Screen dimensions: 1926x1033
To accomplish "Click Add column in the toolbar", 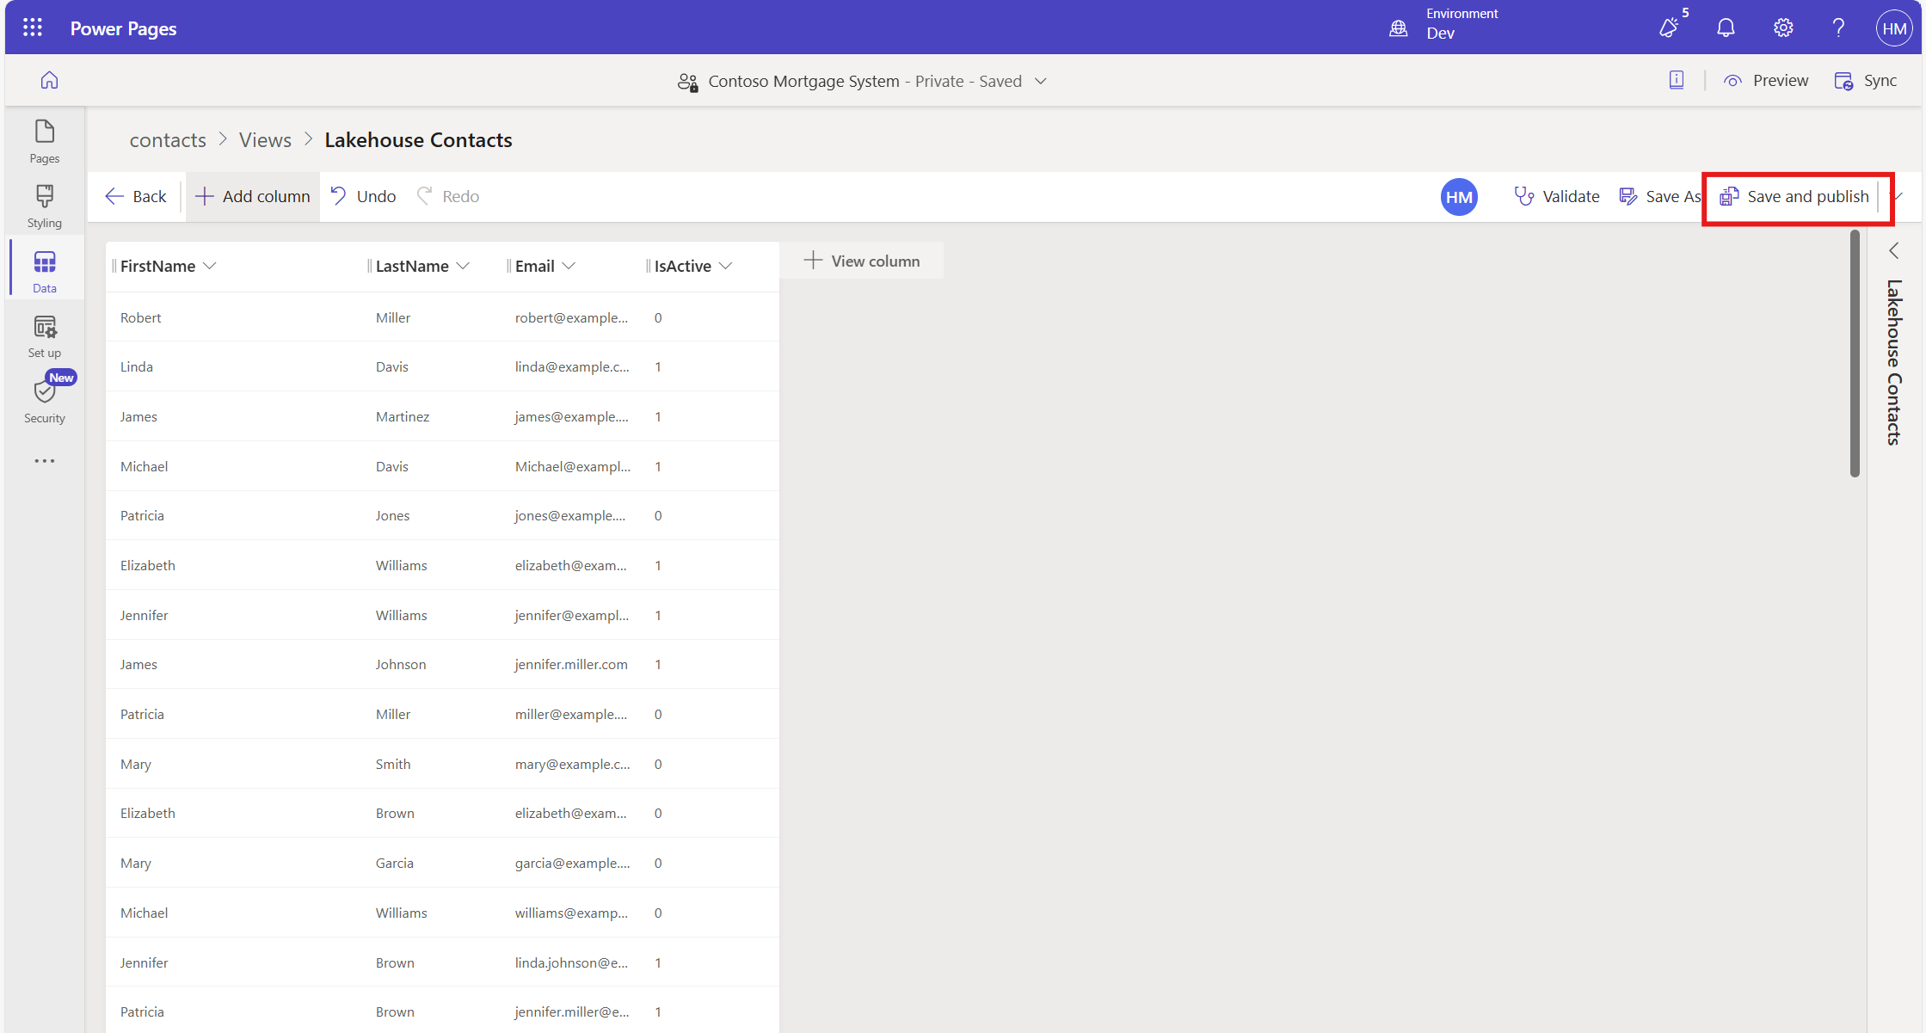I will click(x=253, y=196).
